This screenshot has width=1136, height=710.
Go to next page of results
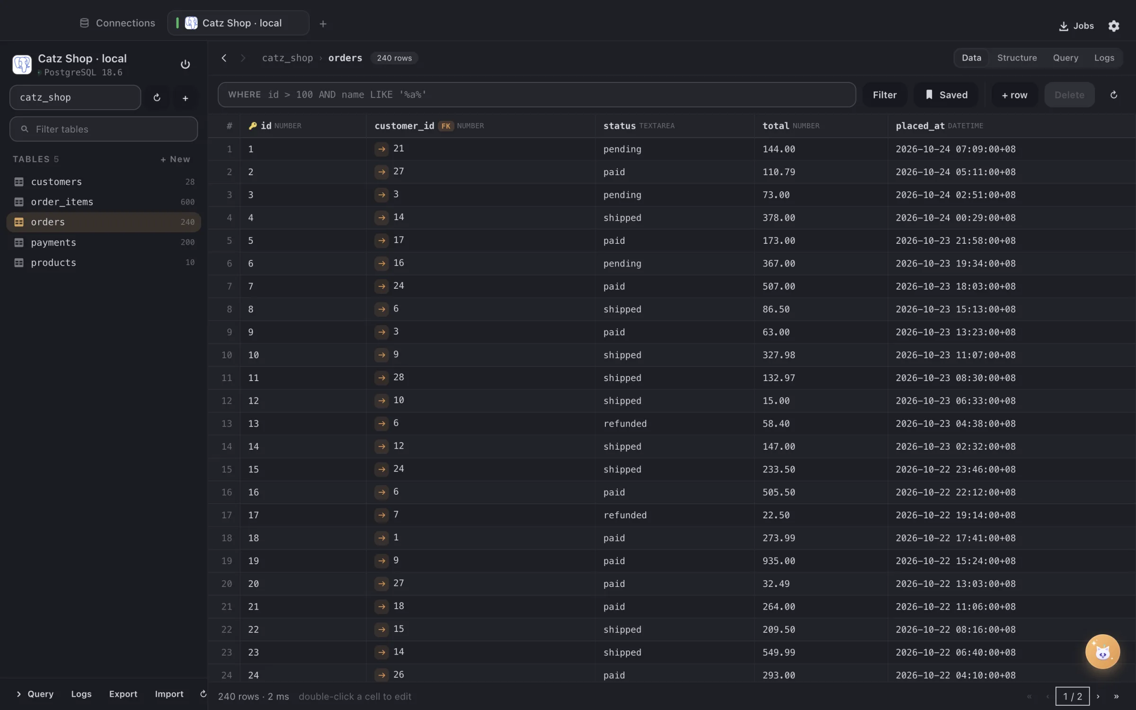coord(1098,696)
